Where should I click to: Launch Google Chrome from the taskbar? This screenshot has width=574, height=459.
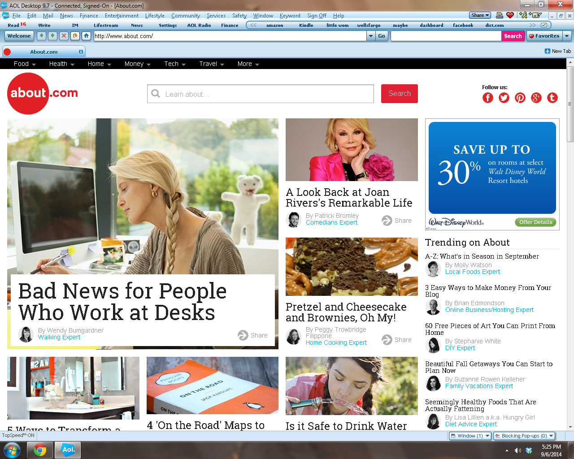[x=40, y=450]
